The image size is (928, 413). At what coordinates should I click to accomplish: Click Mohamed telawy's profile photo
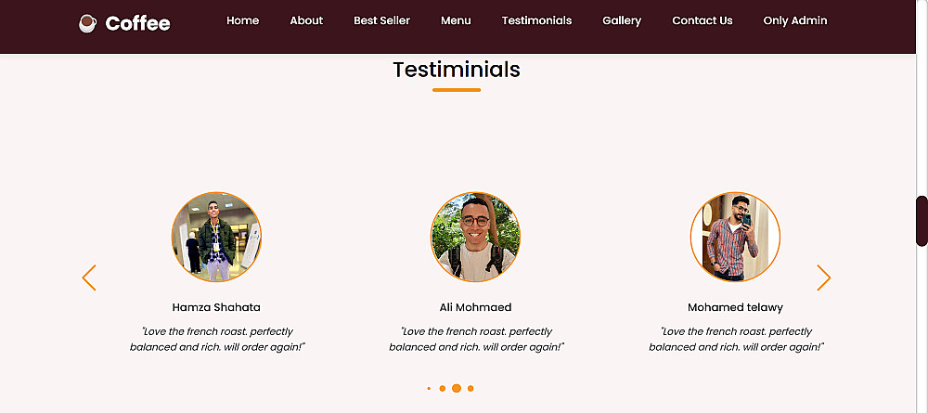735,237
